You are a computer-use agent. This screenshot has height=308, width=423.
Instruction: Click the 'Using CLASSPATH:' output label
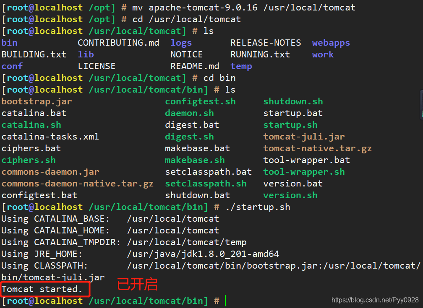pyautogui.click(x=44, y=266)
